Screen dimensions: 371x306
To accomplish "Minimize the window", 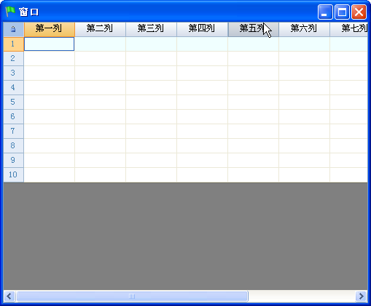I will click(x=325, y=12).
